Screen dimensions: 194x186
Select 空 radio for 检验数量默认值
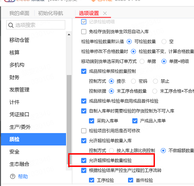[x=164, y=42]
